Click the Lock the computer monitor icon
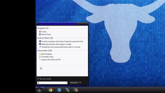Image resolution: width=165 pixels, height=93 pixels. [40, 41]
